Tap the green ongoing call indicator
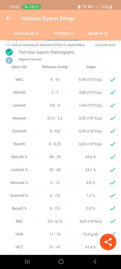This screenshot has height=269, width=121. (x=31, y=7)
